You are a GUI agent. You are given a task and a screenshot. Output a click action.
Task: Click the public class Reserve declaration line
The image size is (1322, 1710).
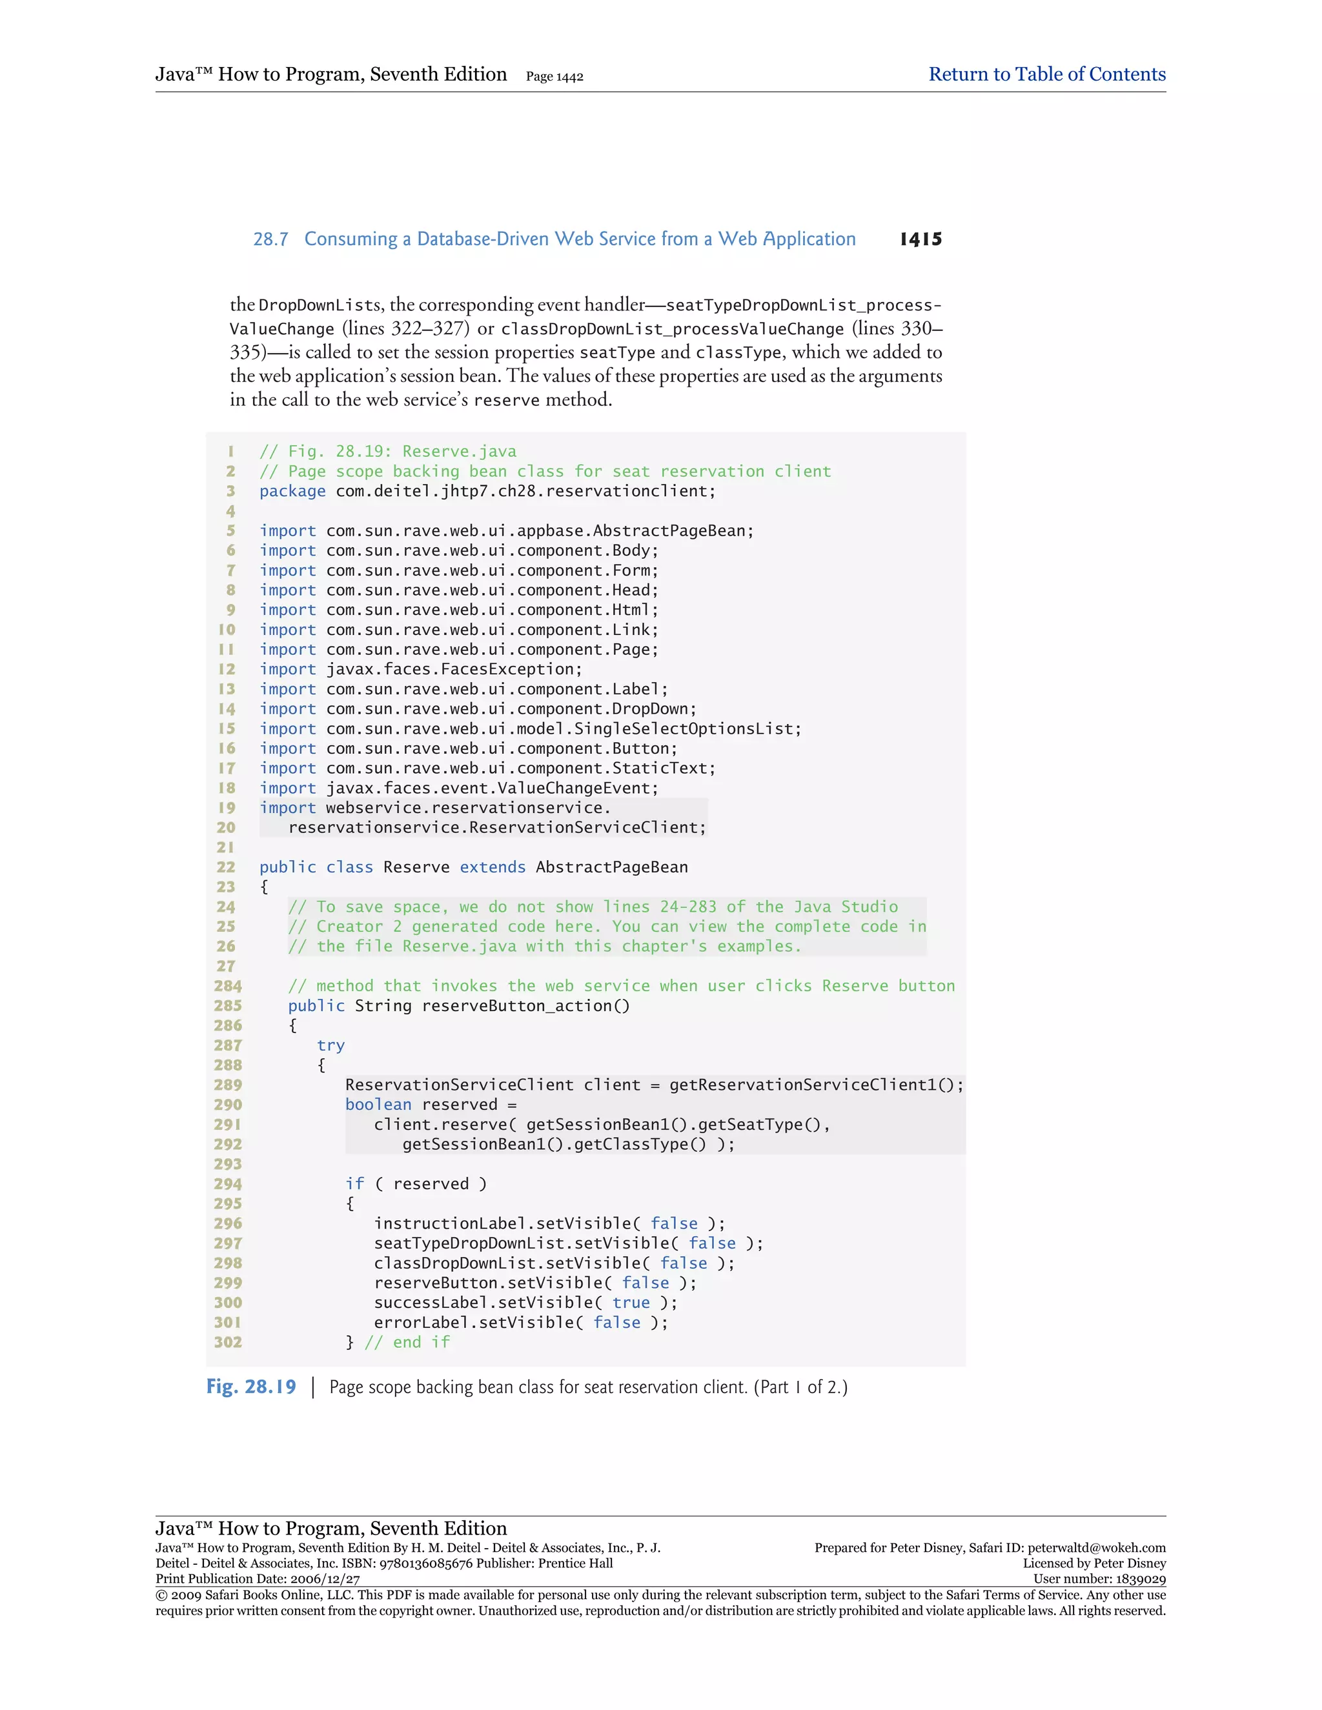coord(473,867)
